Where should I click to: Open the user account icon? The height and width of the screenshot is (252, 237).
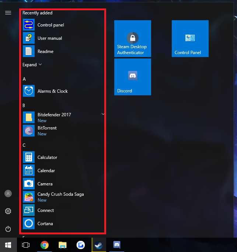coord(8,194)
